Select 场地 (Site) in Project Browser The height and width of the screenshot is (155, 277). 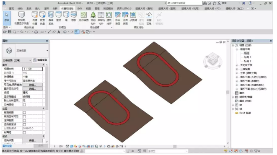click(246, 53)
